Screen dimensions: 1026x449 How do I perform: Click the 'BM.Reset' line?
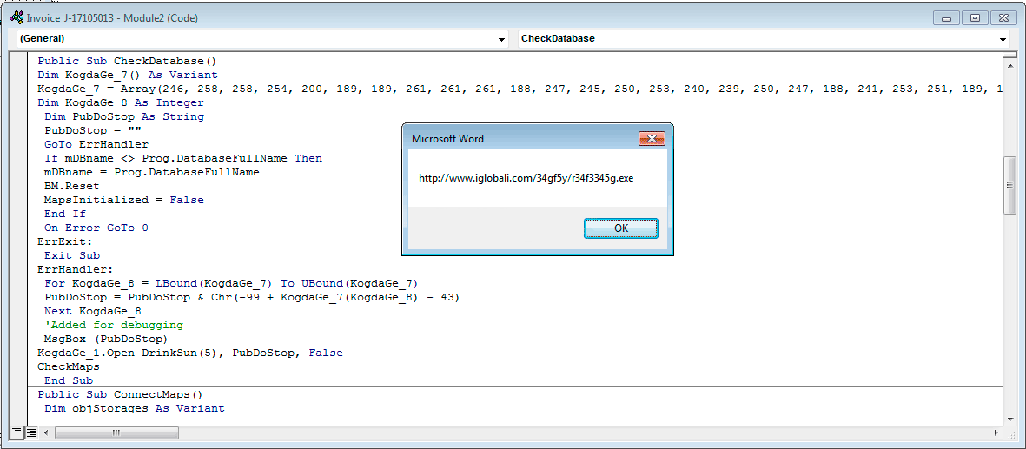(72, 186)
